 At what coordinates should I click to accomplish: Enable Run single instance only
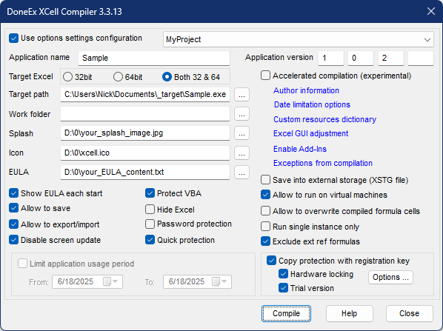point(265,227)
